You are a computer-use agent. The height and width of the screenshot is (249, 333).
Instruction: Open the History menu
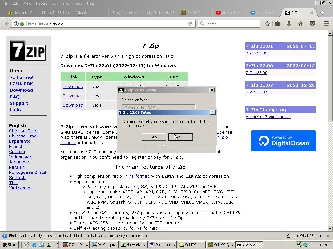[x=41, y=3]
